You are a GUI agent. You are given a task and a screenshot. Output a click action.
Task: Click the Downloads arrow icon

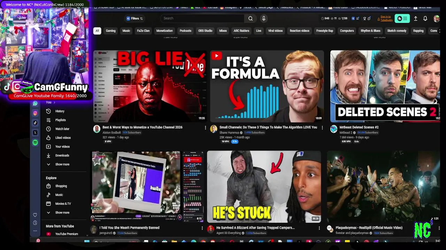48,156
